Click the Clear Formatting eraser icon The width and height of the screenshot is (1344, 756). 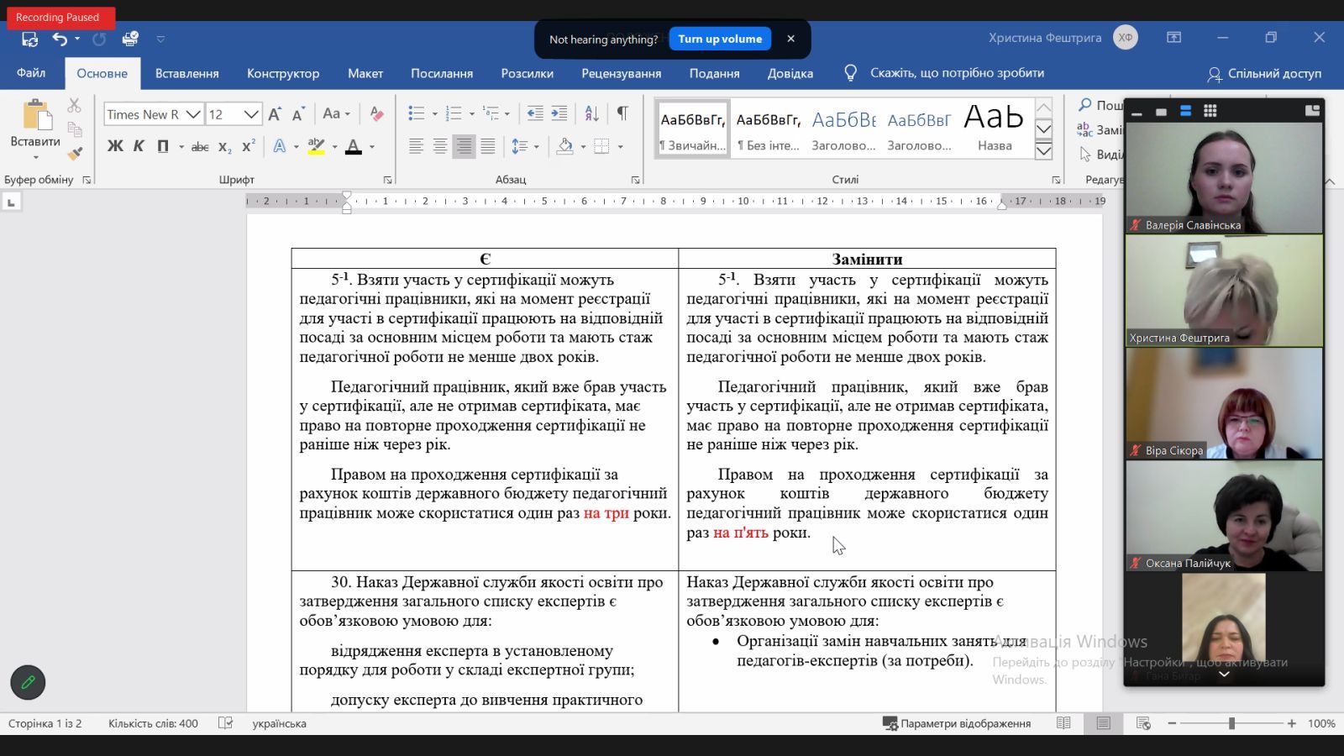pos(376,114)
